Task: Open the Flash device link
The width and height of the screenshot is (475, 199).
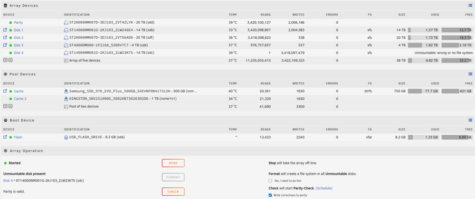Action: point(18,137)
